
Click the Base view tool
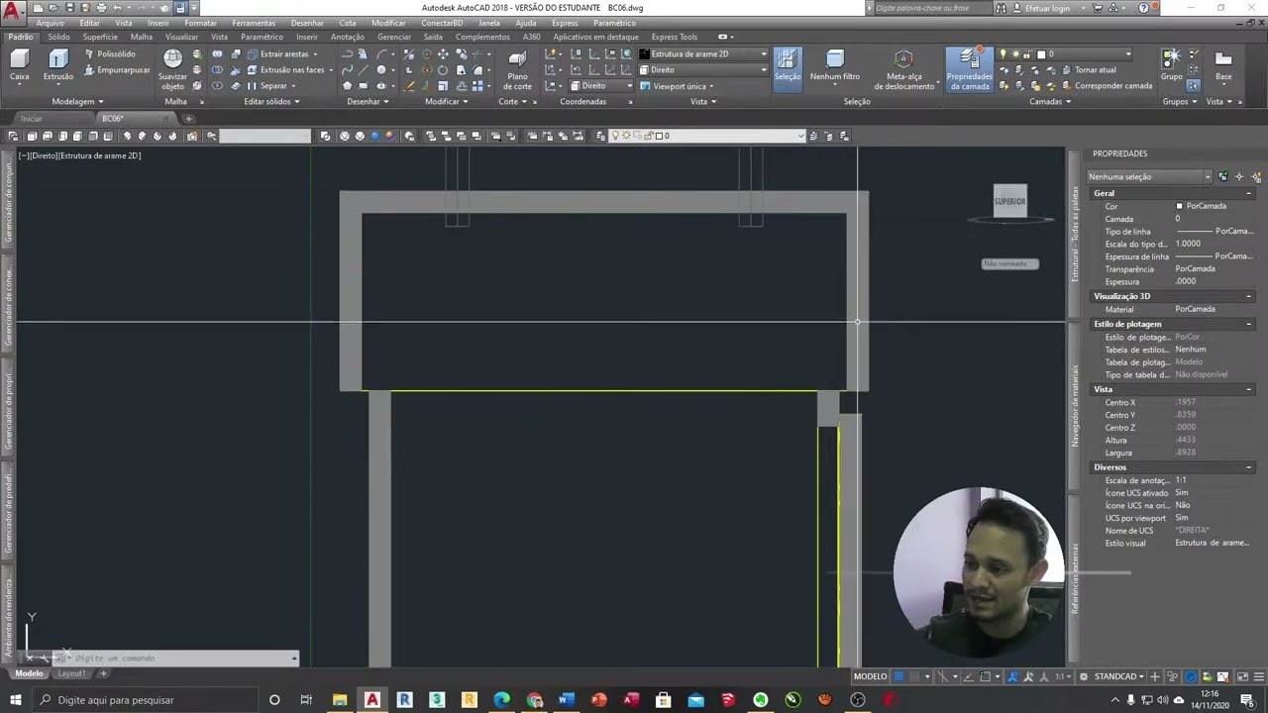pyautogui.click(x=1223, y=65)
